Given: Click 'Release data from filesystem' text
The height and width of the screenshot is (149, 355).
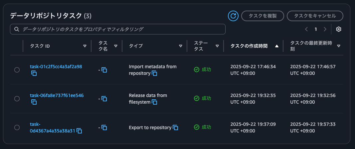Looking at the screenshot, I should [x=148, y=99].
